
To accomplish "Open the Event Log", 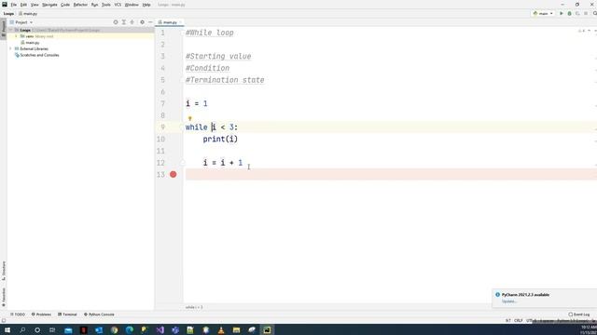I will click(579, 315).
